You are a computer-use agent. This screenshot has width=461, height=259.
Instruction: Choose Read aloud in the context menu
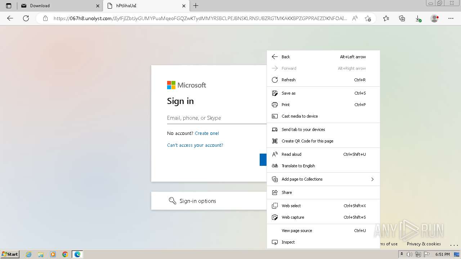coord(323,154)
